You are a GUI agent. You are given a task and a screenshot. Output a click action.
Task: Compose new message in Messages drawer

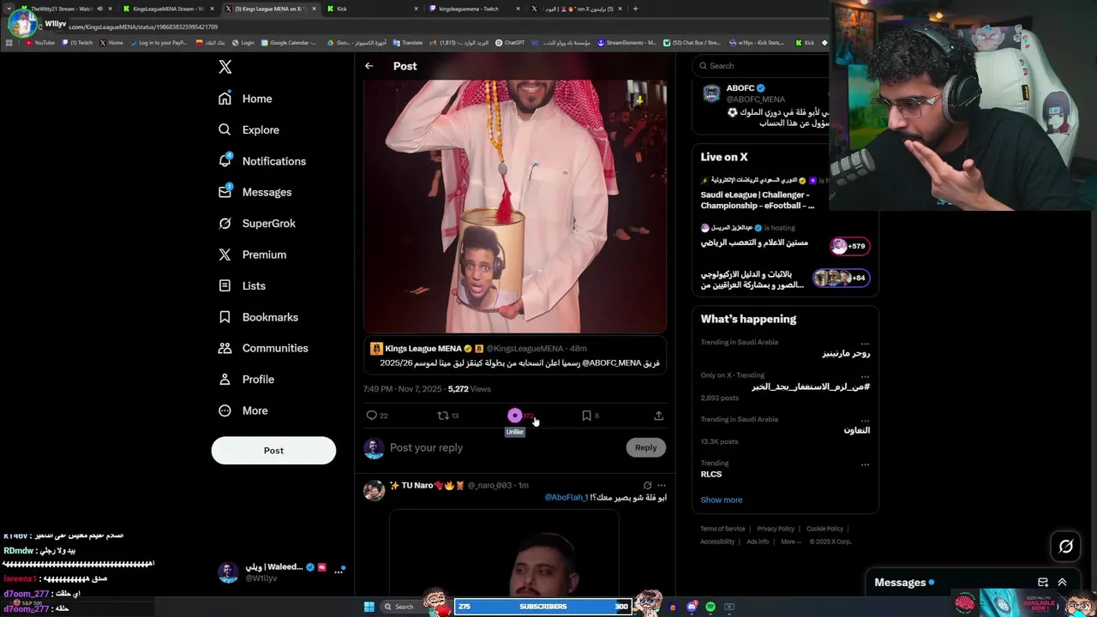coord(1043,582)
